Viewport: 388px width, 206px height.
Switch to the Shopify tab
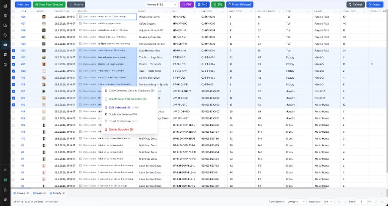[57, 193]
